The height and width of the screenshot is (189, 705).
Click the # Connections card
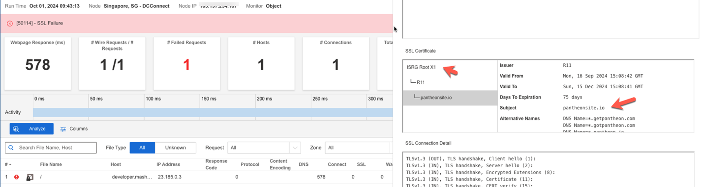click(336, 64)
